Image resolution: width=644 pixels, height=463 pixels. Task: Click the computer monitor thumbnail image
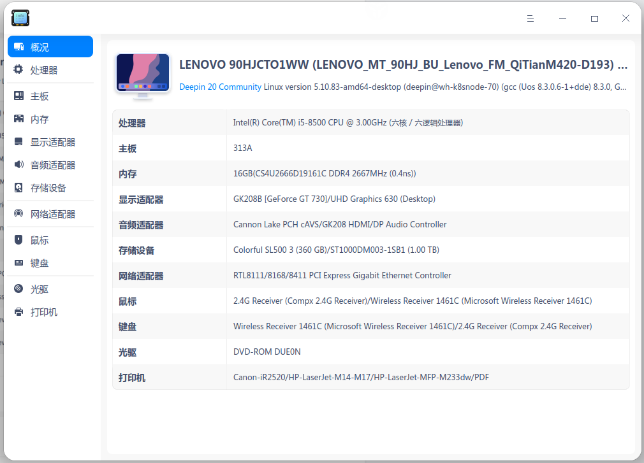tap(143, 75)
